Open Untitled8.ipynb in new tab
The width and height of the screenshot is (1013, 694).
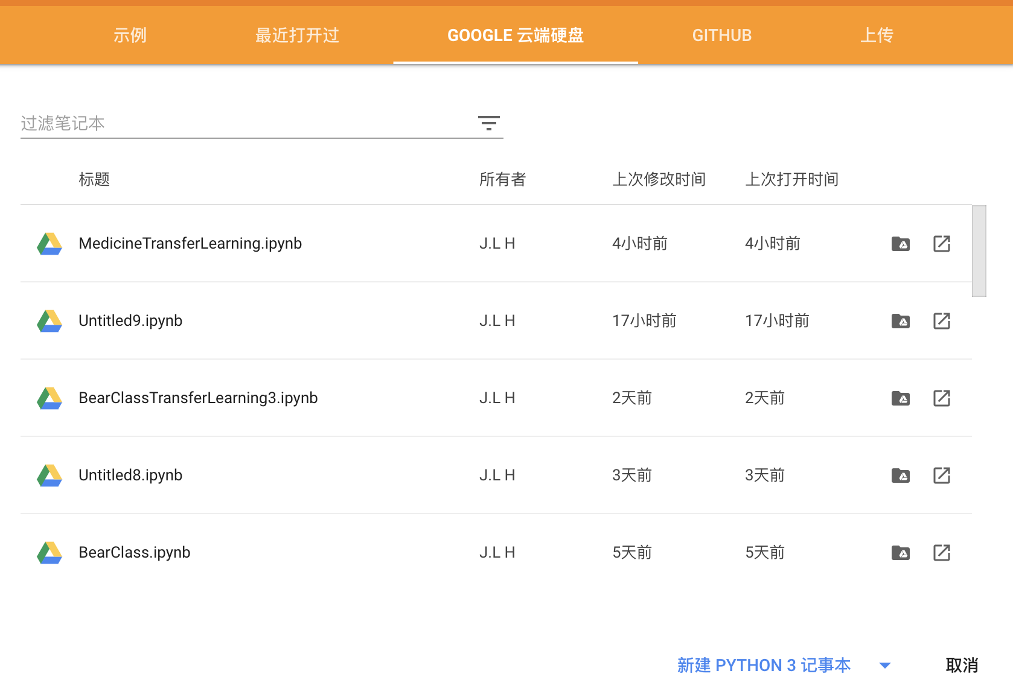click(x=942, y=476)
